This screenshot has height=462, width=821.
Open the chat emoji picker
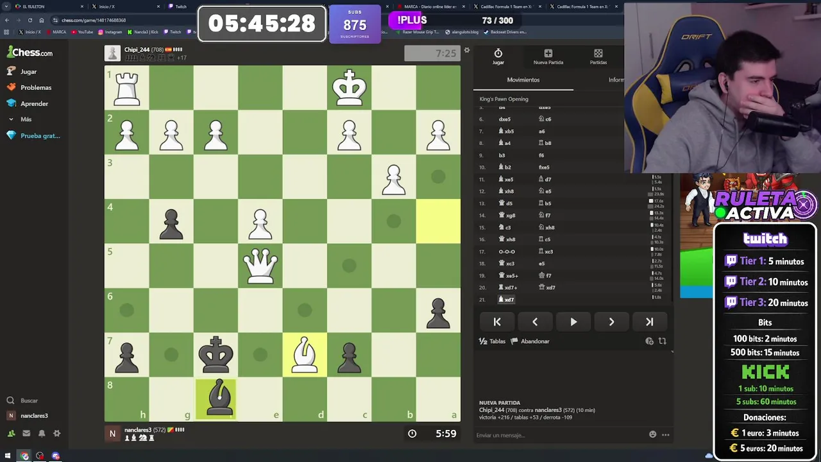click(653, 434)
